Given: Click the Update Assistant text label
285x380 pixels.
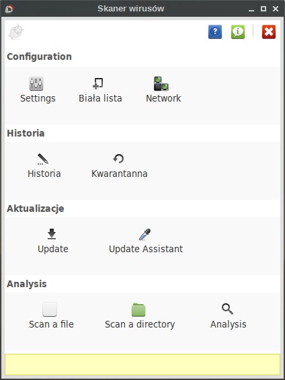Looking at the screenshot, I should (x=146, y=249).
